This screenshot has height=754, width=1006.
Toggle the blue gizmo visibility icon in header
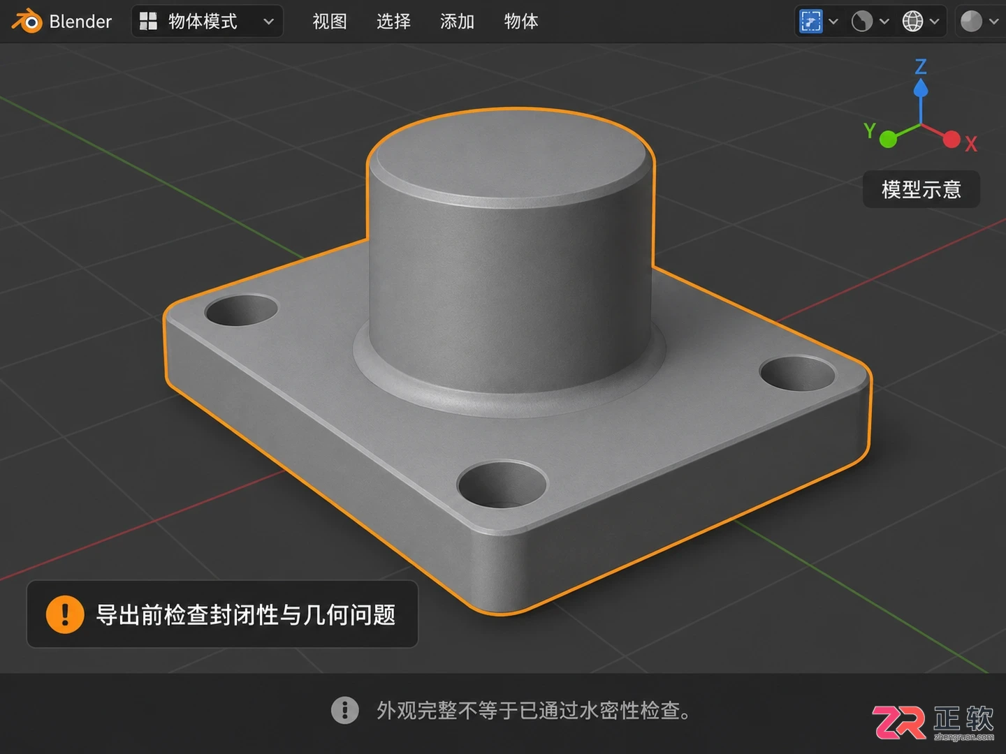(x=810, y=22)
